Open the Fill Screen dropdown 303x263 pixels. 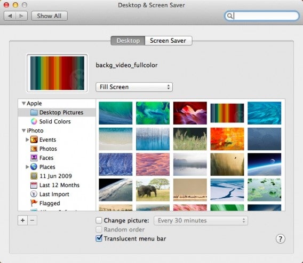click(134, 87)
